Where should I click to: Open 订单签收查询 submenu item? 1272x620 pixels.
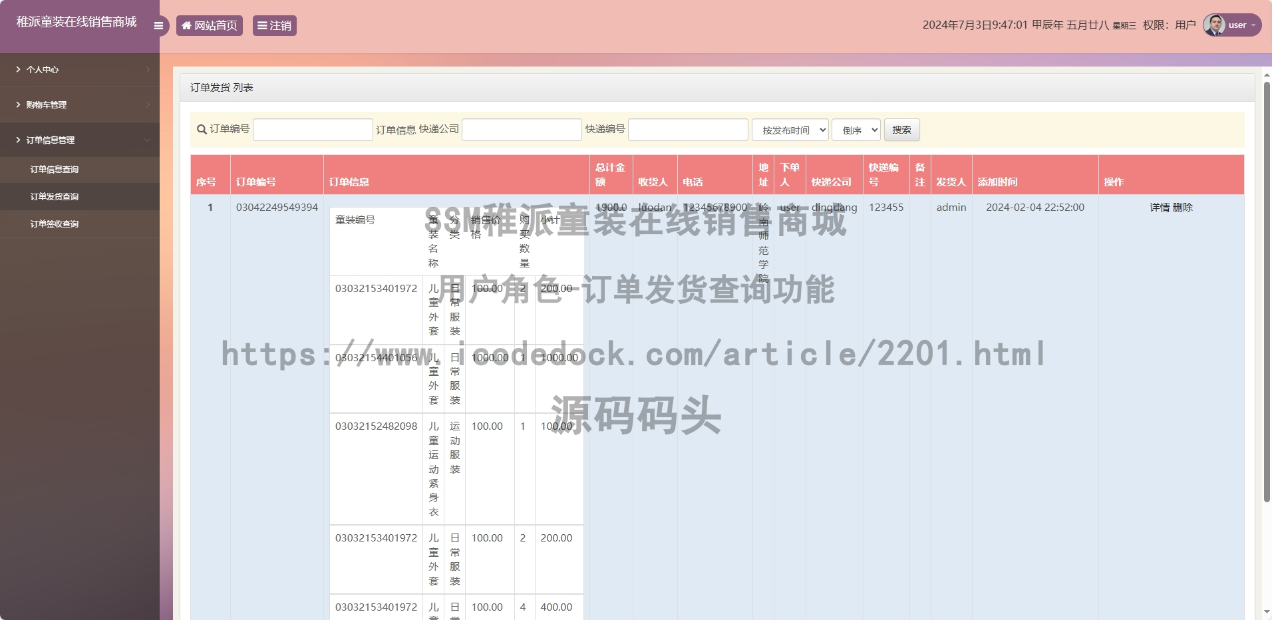[x=80, y=224]
